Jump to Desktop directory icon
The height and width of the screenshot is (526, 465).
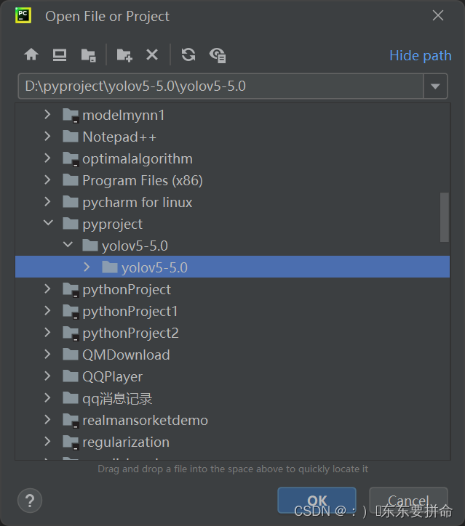click(x=60, y=55)
